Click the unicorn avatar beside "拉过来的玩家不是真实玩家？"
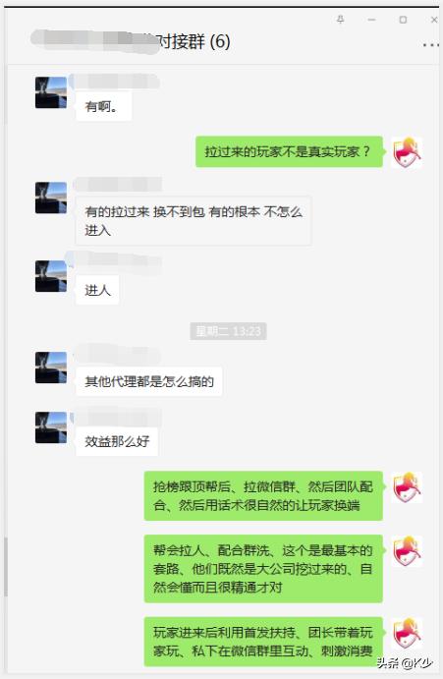The image size is (443, 679). pos(407,152)
